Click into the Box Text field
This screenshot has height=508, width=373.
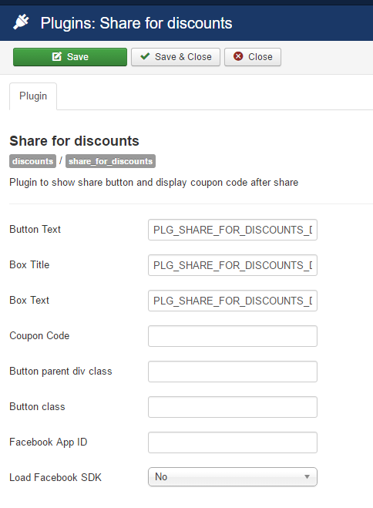click(233, 301)
